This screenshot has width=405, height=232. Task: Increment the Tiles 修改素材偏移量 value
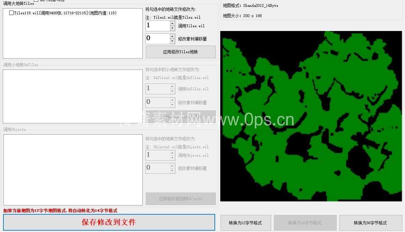(x=172, y=36)
